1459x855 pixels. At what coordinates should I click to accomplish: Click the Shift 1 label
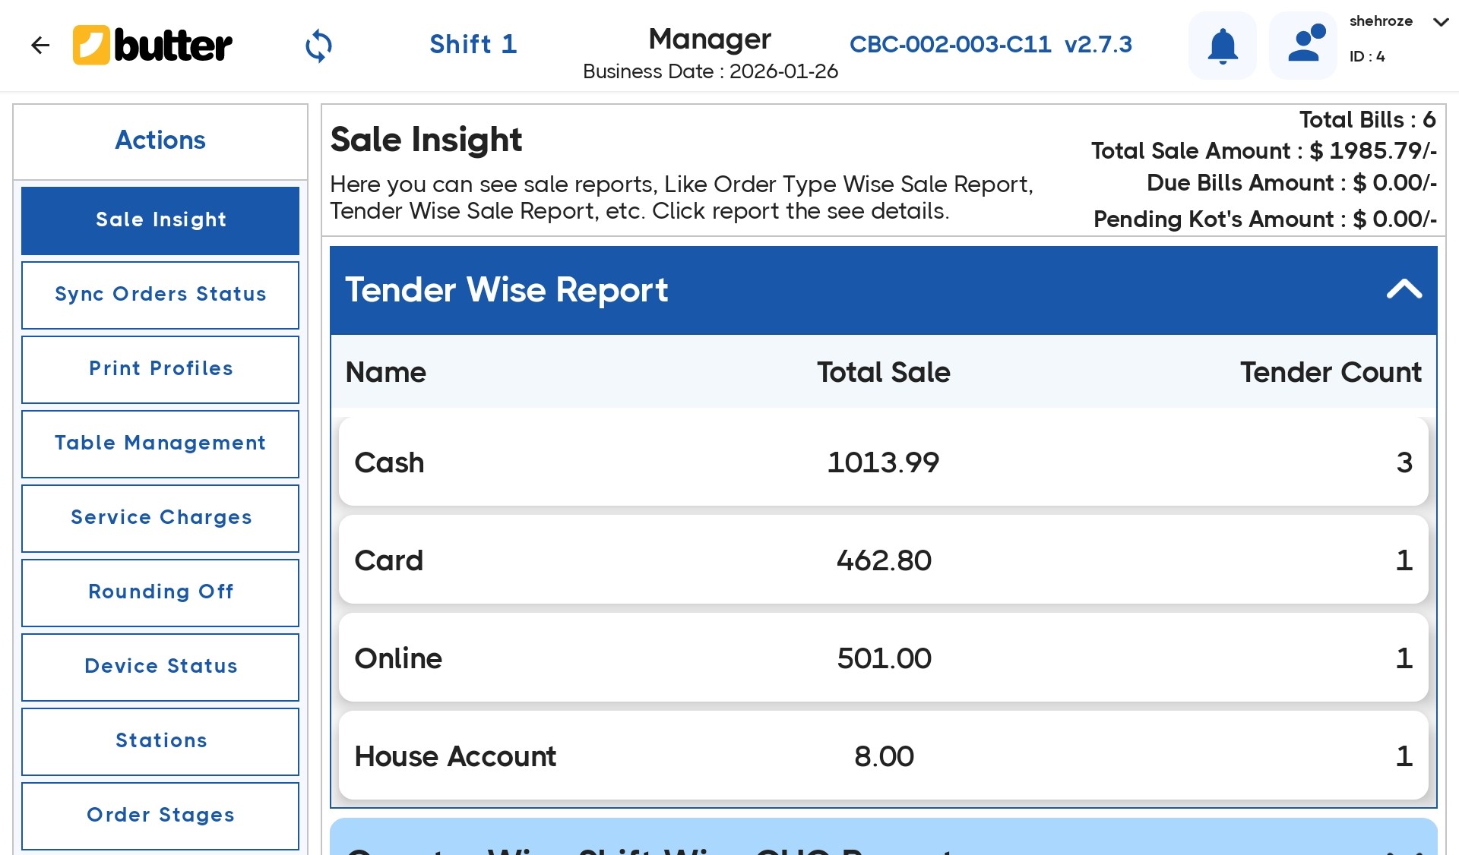[473, 44]
